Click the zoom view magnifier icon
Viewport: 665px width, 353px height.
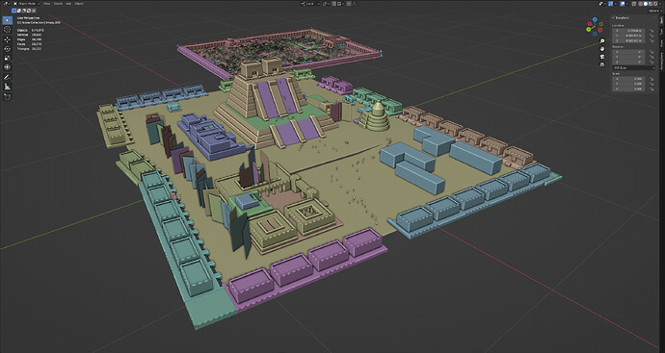[x=602, y=40]
